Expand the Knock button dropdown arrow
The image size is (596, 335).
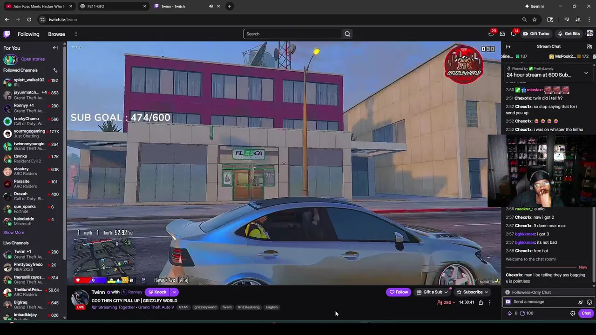[x=174, y=292]
